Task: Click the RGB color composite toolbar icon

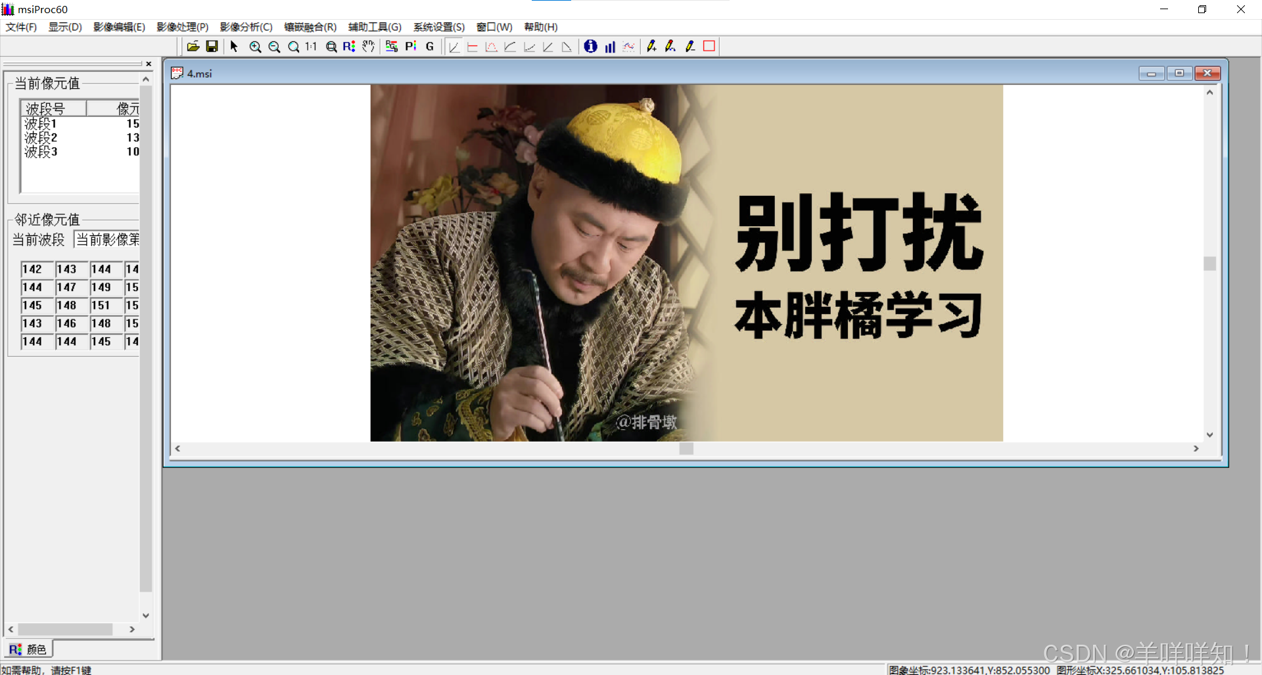Action: pyautogui.click(x=349, y=47)
